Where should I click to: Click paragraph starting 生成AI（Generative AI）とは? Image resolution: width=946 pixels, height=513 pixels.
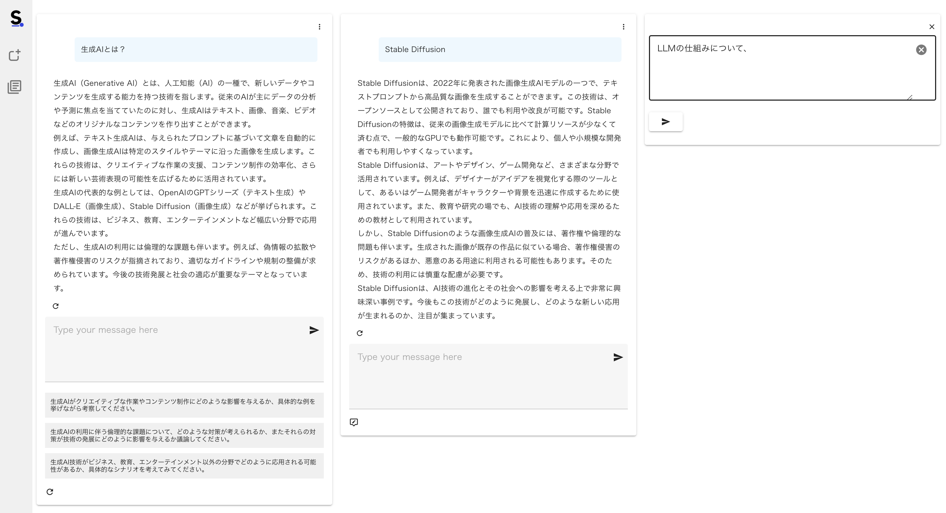coord(185,103)
